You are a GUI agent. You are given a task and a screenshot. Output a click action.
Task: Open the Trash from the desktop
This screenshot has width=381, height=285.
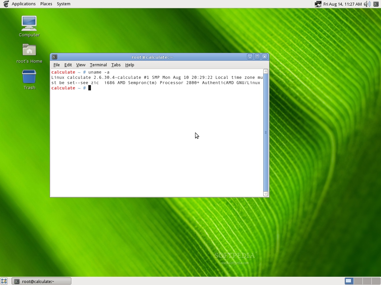point(29,78)
